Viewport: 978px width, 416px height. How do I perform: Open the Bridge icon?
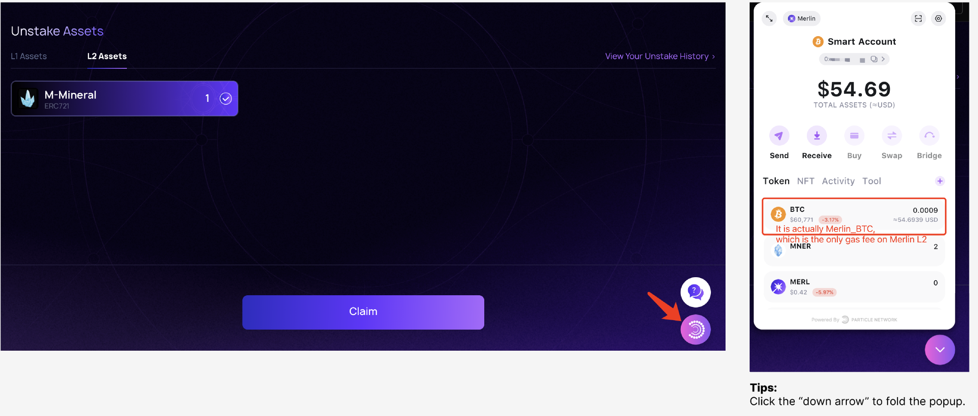[929, 136]
